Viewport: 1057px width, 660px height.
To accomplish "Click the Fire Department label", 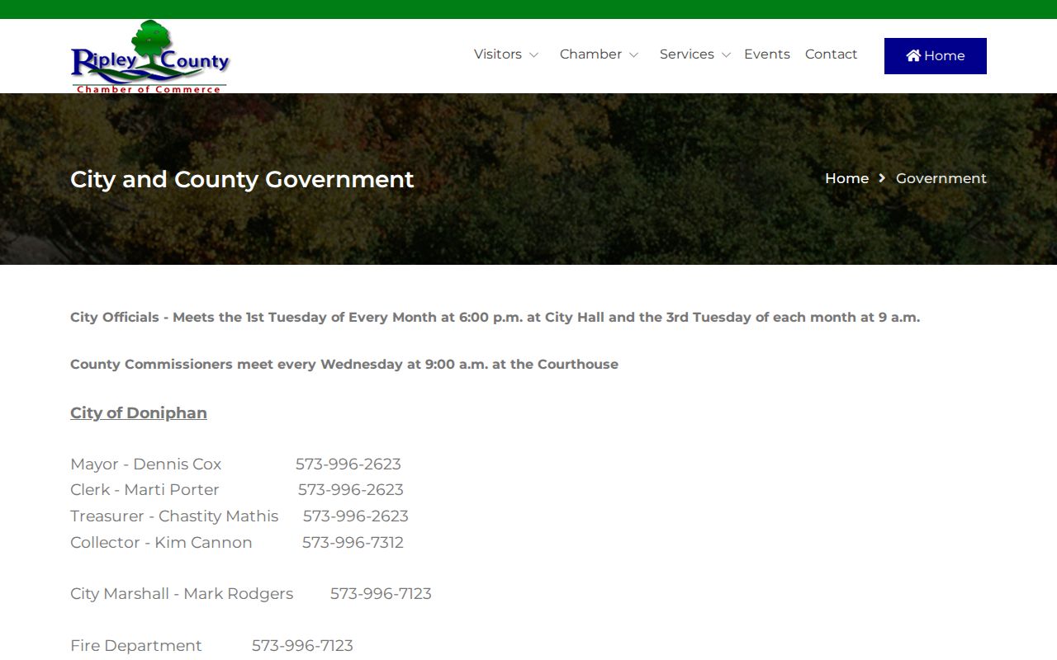I will pos(136,645).
